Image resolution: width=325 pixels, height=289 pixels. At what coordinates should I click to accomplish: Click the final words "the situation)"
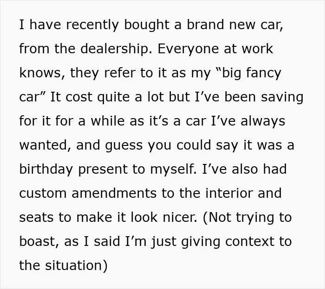click(x=64, y=265)
